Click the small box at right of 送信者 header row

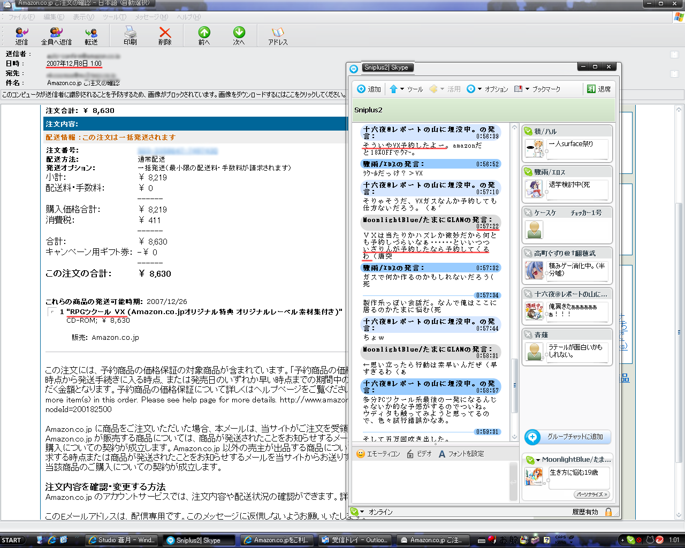click(674, 54)
